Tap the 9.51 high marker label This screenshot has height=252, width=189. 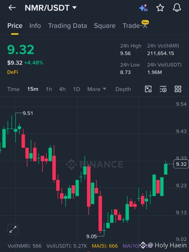pyautogui.click(x=28, y=113)
